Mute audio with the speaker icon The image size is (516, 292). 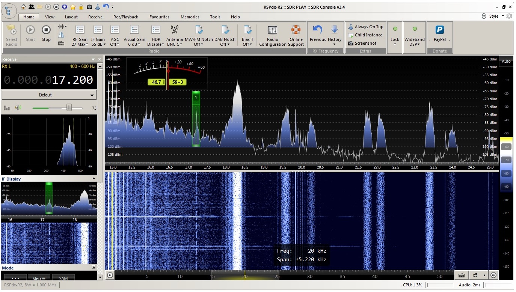click(x=18, y=108)
